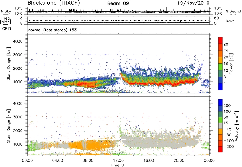The height and width of the screenshot is (167, 242).
Task: Click the 'Blackstone (fitACF)' title text
Action: pyautogui.click(x=54, y=3)
